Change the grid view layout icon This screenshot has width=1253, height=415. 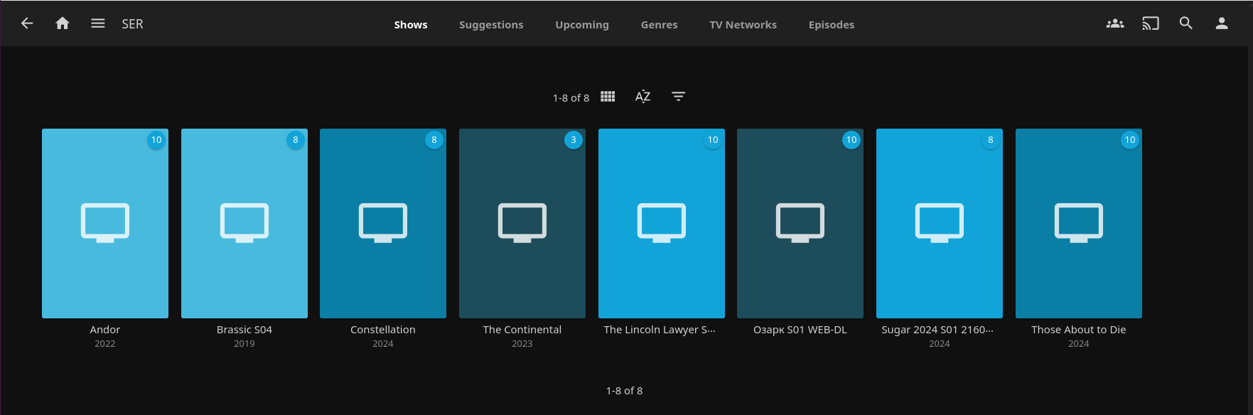[x=608, y=97]
